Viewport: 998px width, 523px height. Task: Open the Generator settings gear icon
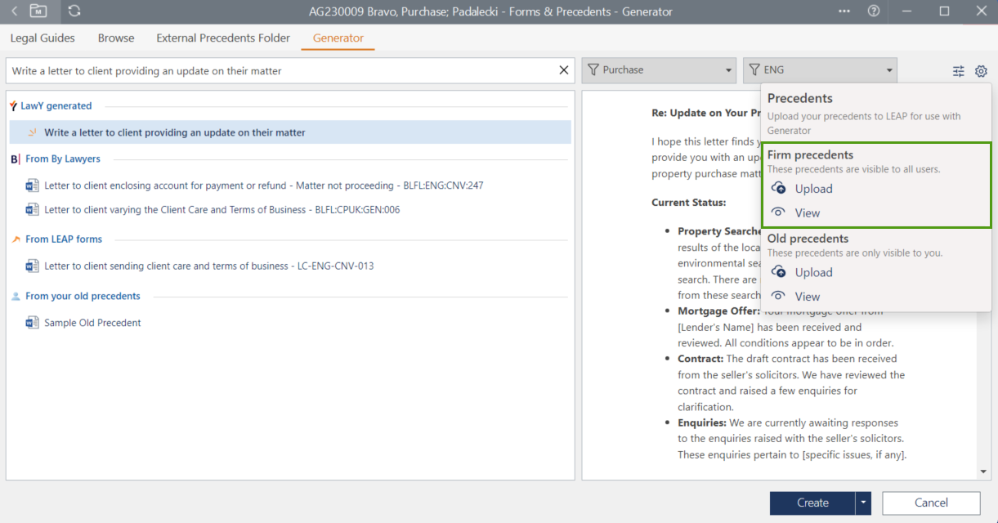[981, 71]
